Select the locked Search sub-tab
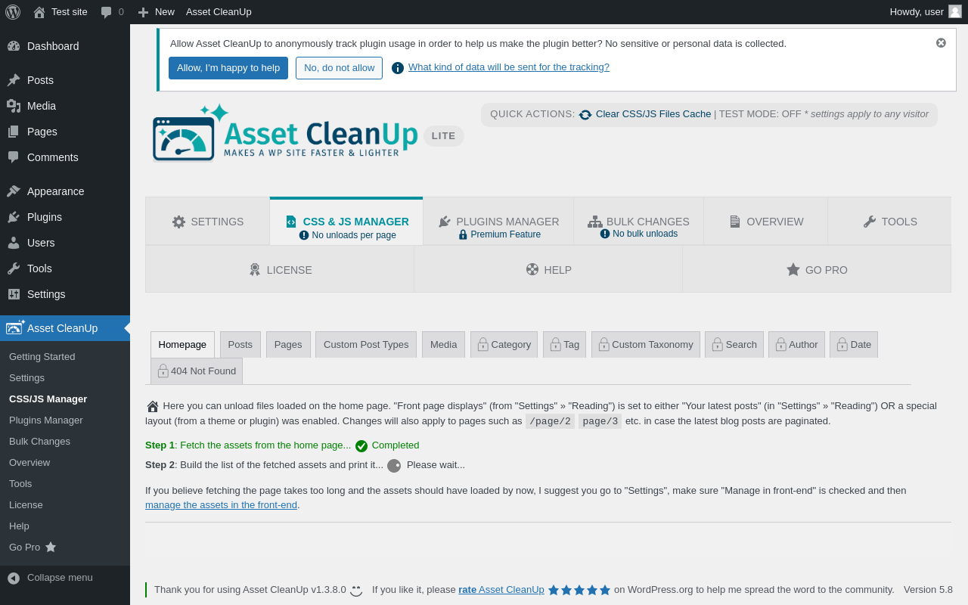Screen dimensions: 968x605 tap(734, 345)
